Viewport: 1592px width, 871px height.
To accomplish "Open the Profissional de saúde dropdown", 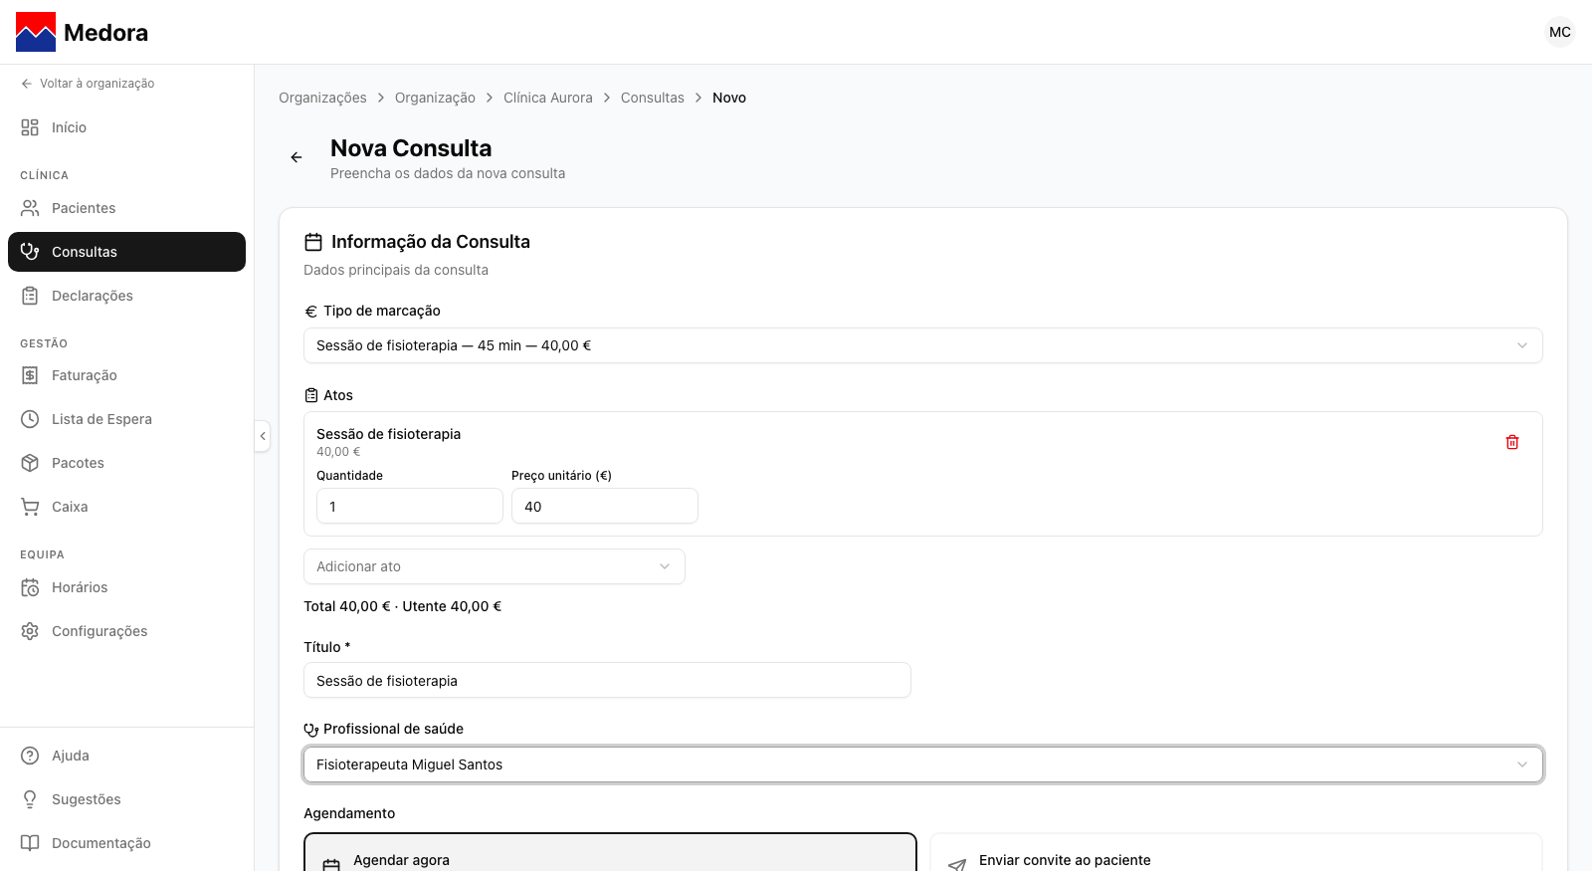I will (923, 764).
